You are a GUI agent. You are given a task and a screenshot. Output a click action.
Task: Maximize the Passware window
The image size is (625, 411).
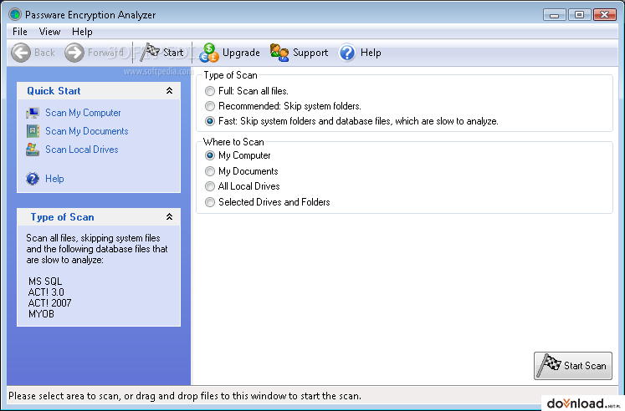tap(579, 15)
